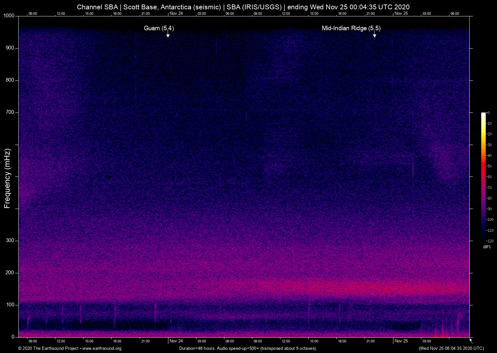Click the 300 tick label on frequency axis
Viewport: 497px width, 353px height.
point(10,240)
